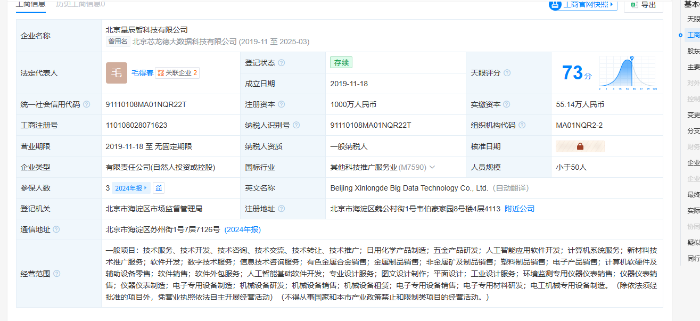Click help icon next to 注册资本
Viewport: 700px width, 321px height.
click(x=281, y=104)
